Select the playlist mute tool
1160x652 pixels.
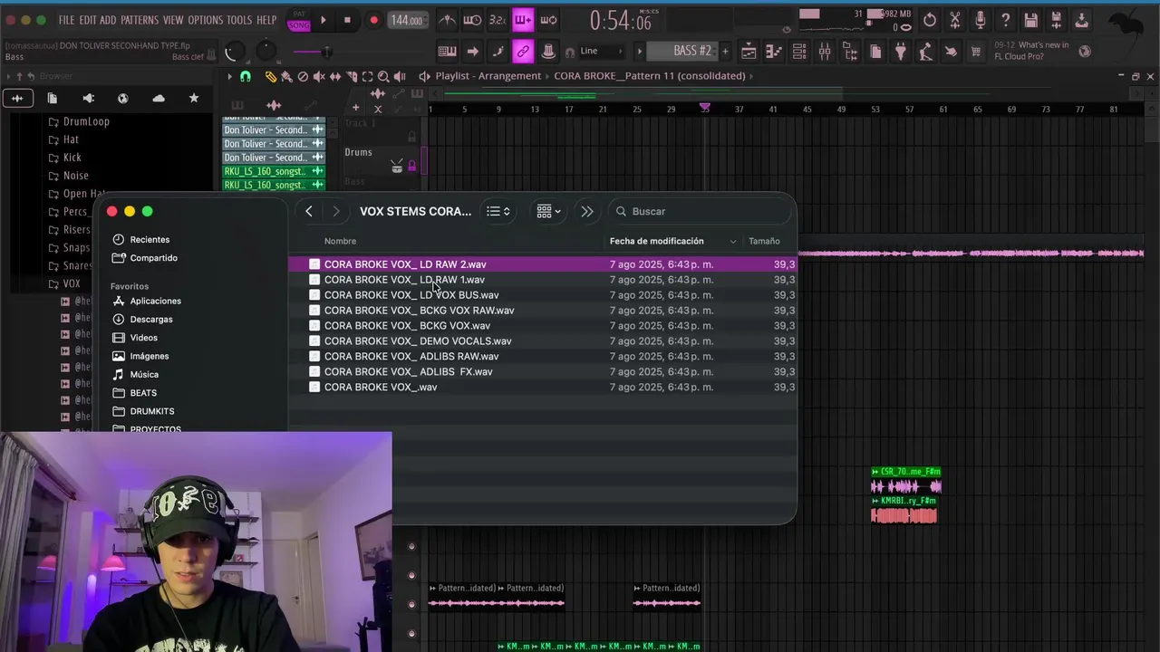tap(319, 77)
